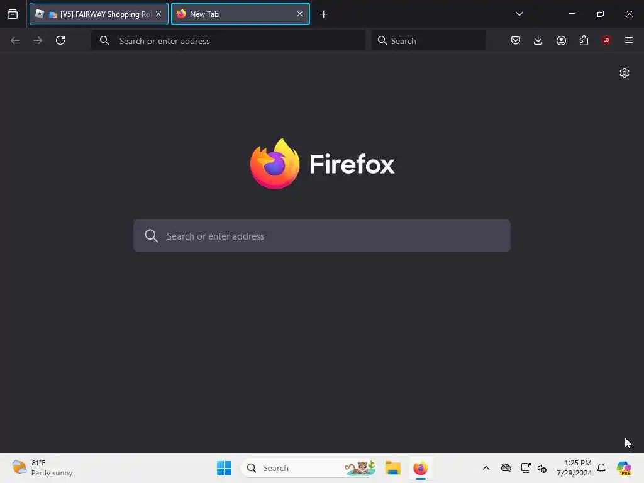Open the muted volume tray icon
This screenshot has height=483, width=644.
click(541, 468)
